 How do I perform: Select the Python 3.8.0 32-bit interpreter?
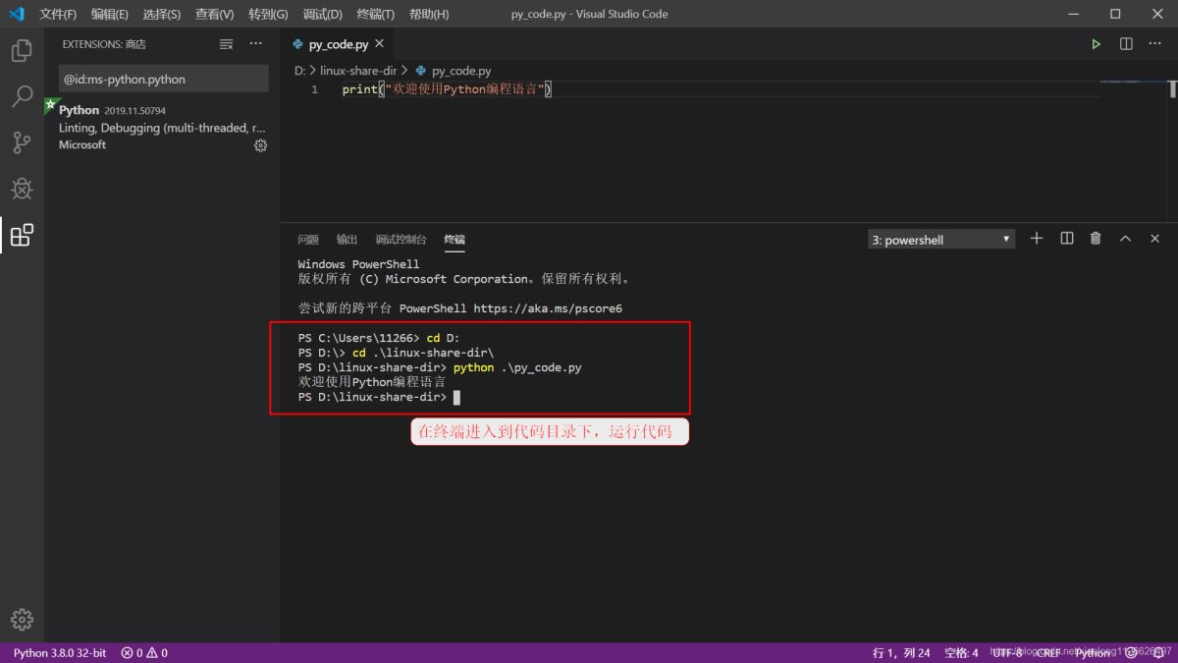59,651
